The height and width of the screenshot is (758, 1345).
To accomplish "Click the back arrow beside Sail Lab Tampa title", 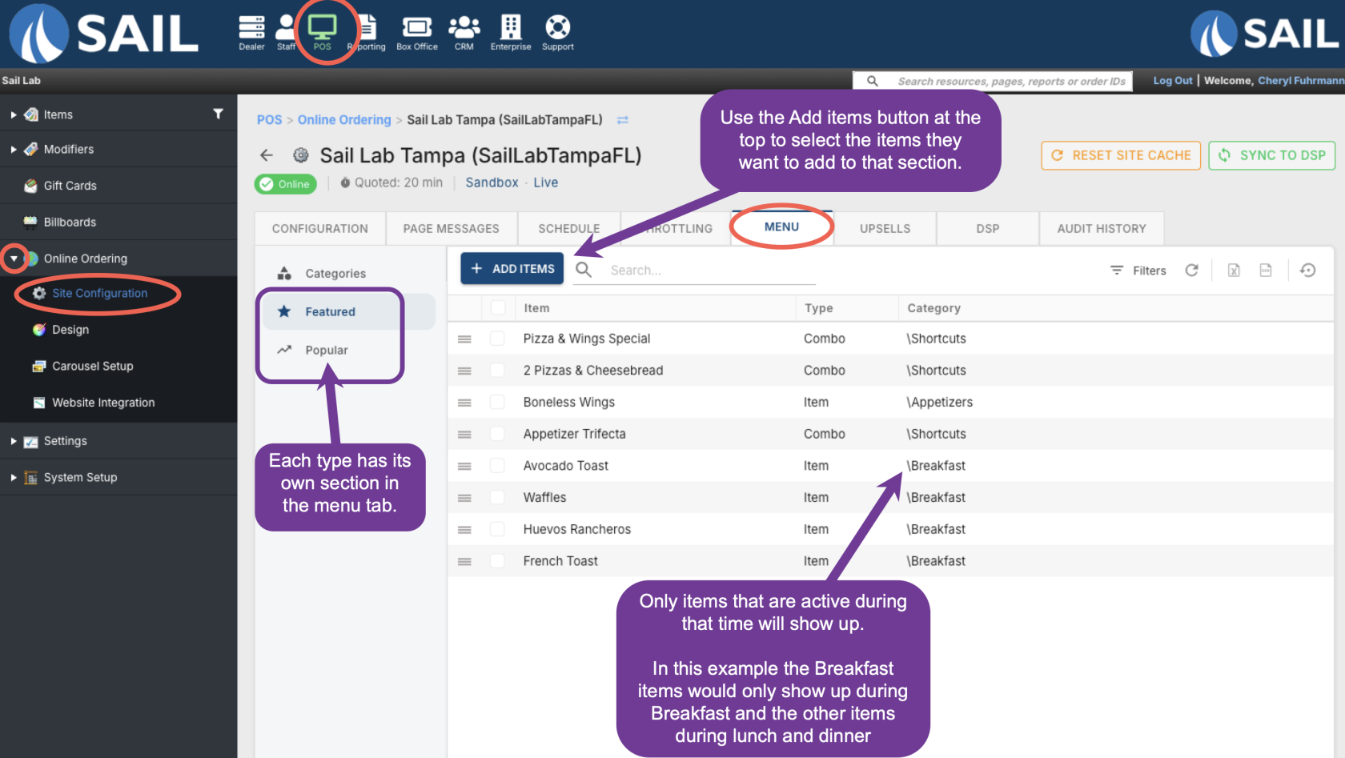I will pyautogui.click(x=267, y=155).
